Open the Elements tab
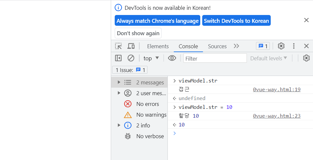 click(158, 46)
